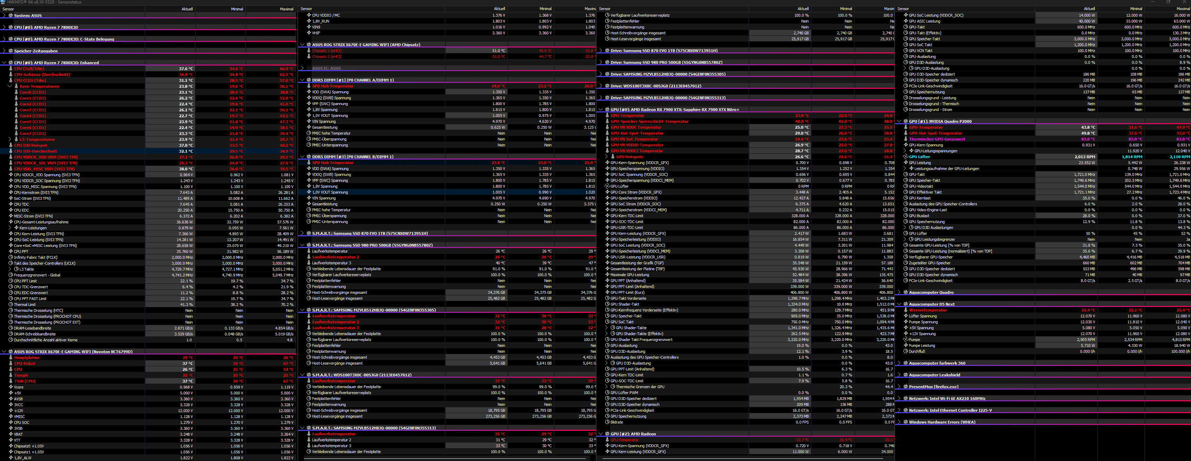This screenshot has height=461, width=1191.
Task: Click the lightning icon next to GPU-Kern TDC-Limit
Action: (607, 216)
